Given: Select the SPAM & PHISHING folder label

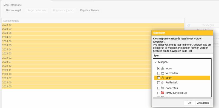Looking at the screenshot, I should point(176,93).
